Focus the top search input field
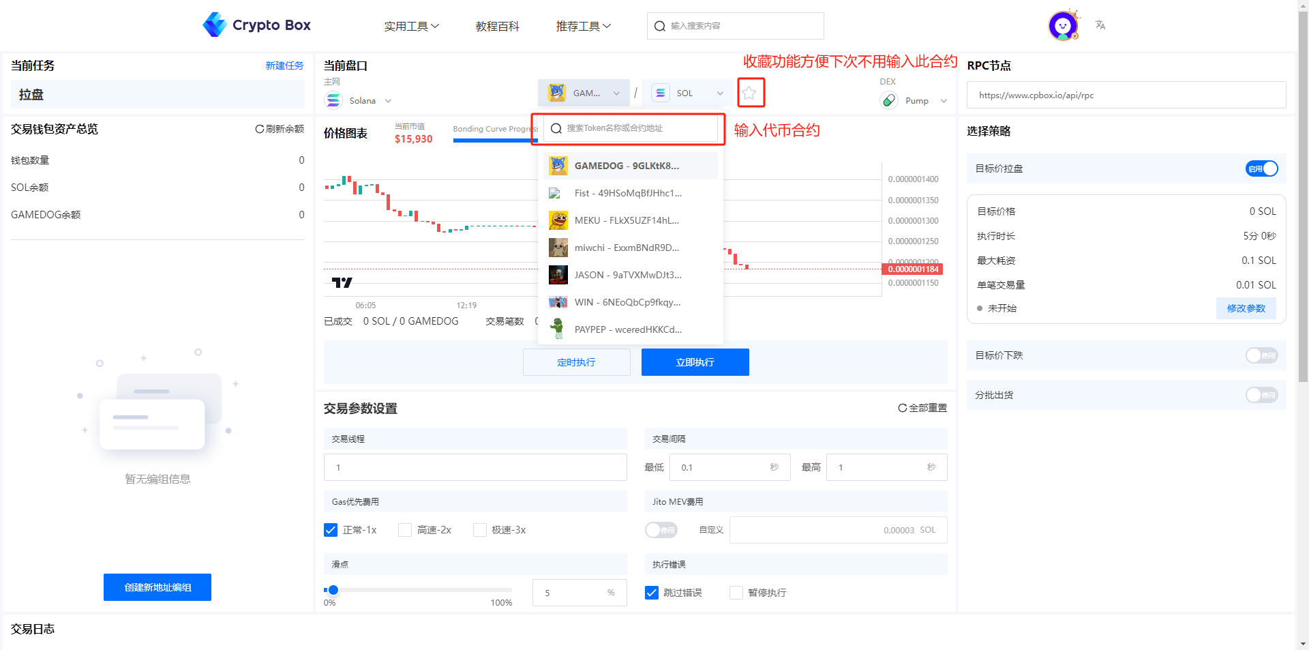 (x=735, y=26)
